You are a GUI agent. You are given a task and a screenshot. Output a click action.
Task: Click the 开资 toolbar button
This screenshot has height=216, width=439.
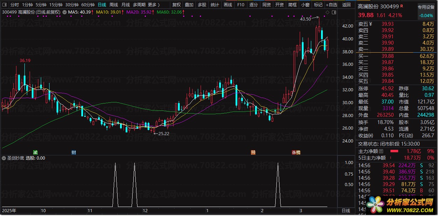pos(280,5)
